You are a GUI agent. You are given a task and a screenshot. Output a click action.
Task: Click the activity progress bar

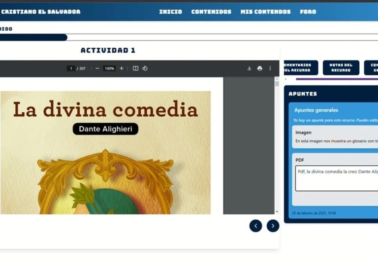(189, 37)
